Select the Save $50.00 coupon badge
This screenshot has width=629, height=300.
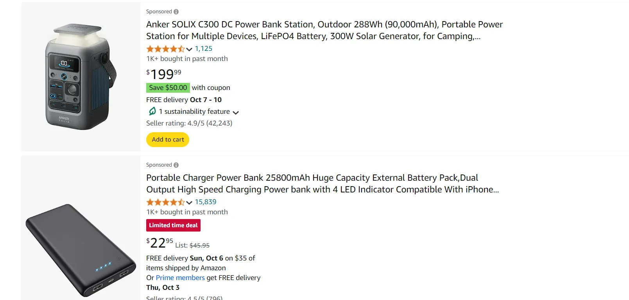[x=168, y=88]
